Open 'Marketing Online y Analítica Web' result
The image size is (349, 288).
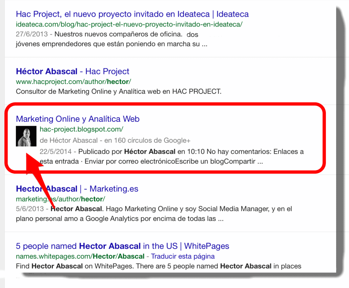pyautogui.click(x=78, y=119)
